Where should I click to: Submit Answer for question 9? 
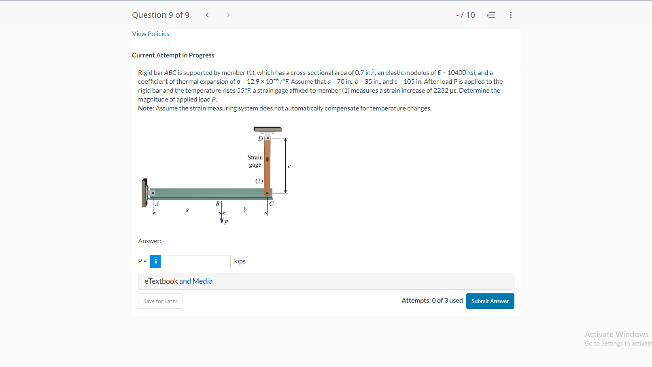(x=490, y=301)
